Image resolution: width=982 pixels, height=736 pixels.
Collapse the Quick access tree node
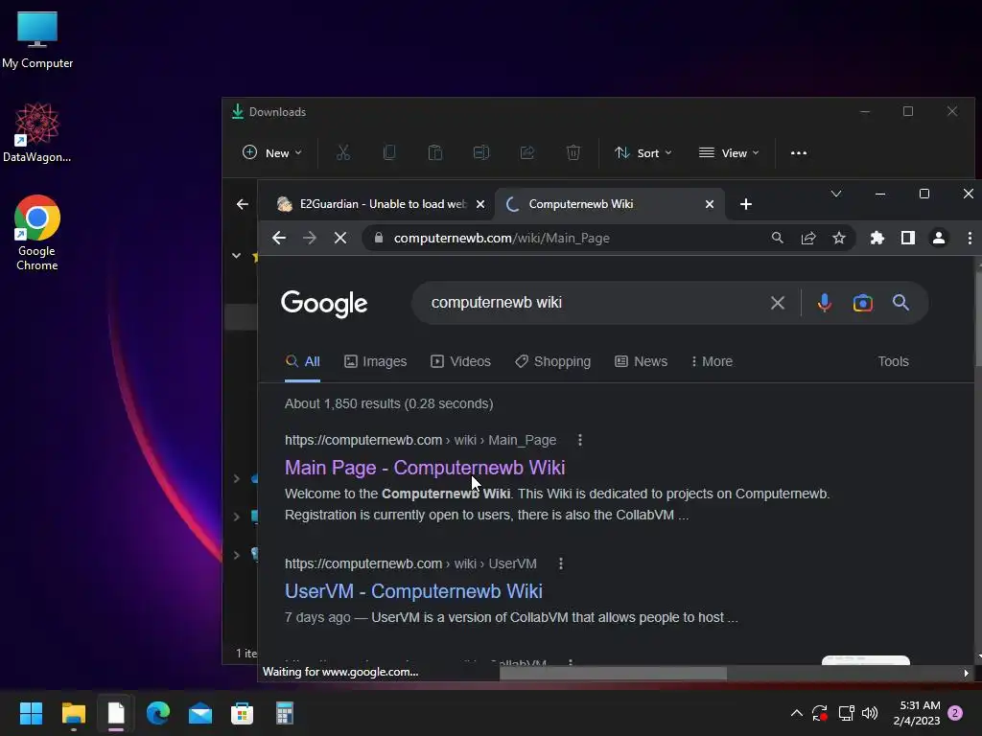pos(236,255)
